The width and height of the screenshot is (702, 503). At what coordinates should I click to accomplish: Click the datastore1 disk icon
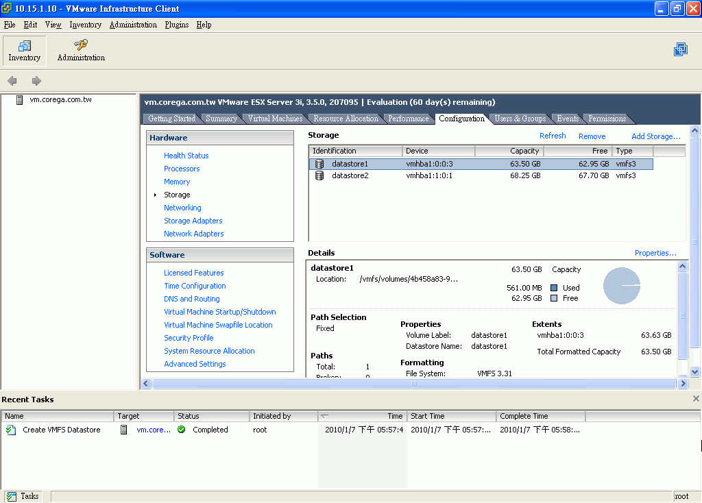click(x=319, y=164)
